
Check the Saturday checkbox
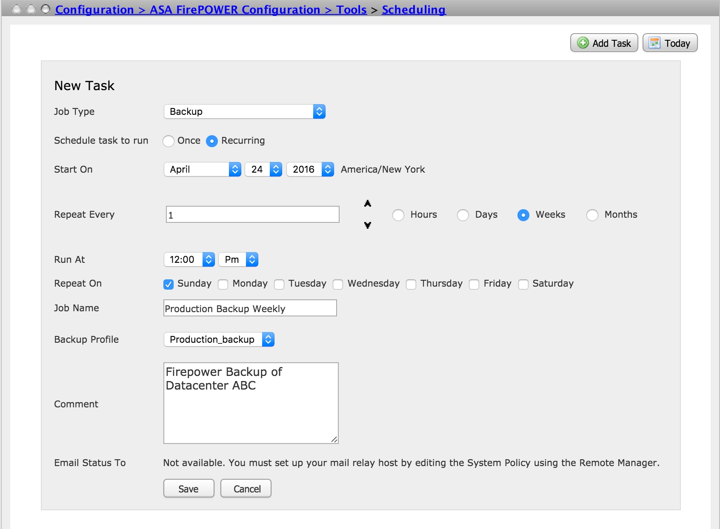point(523,284)
